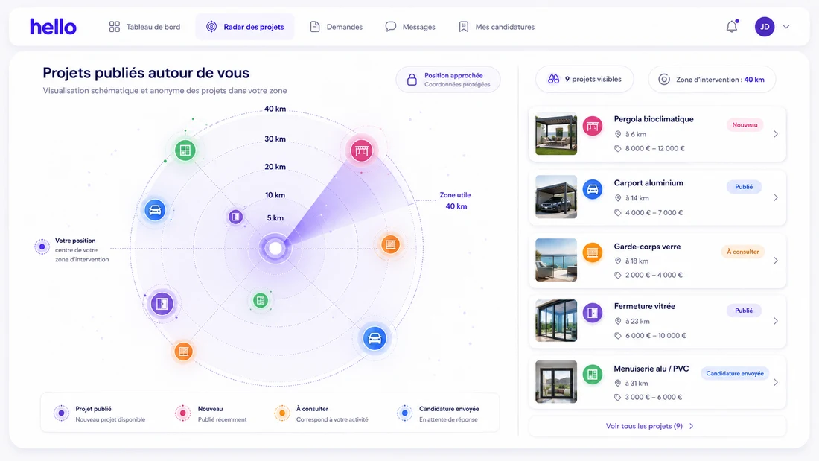Click the price 2 000 € – 4 000 €

654,275
